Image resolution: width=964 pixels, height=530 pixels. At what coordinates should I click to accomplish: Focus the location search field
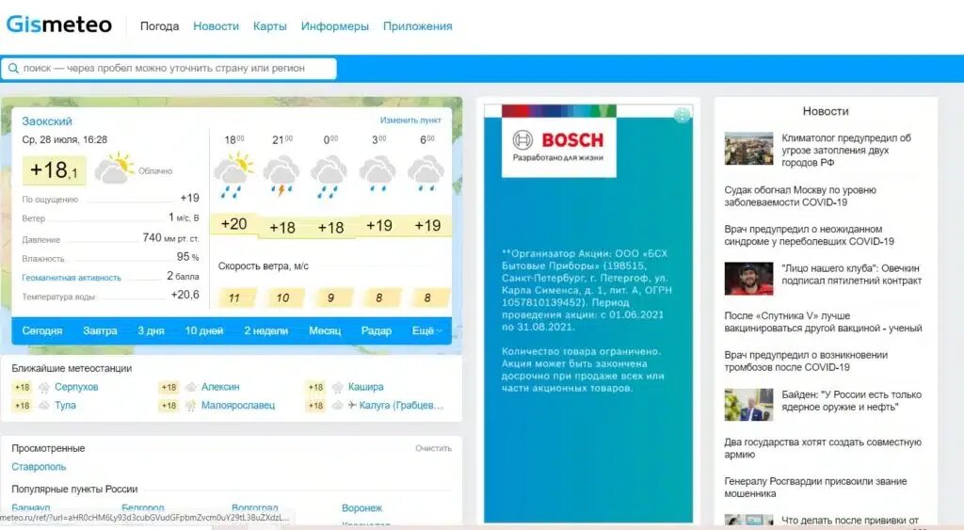169,68
